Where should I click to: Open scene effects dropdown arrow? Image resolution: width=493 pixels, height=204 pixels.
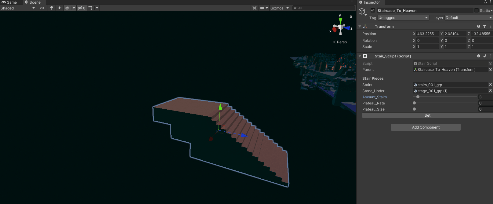pyautogui.click(x=74, y=8)
